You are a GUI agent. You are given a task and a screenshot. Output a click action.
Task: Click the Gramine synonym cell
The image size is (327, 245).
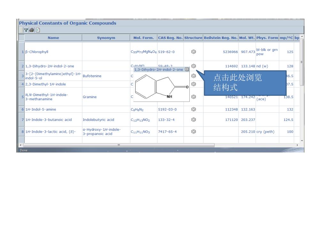pos(106,97)
